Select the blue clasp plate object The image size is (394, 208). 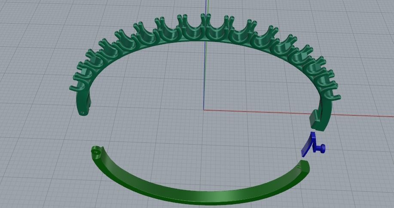pos(308,145)
